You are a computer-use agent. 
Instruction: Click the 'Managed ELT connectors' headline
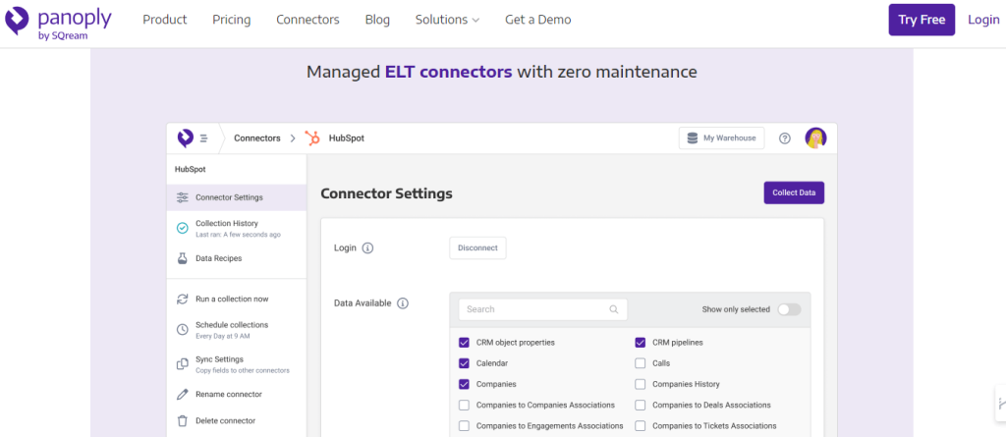pyautogui.click(x=502, y=72)
